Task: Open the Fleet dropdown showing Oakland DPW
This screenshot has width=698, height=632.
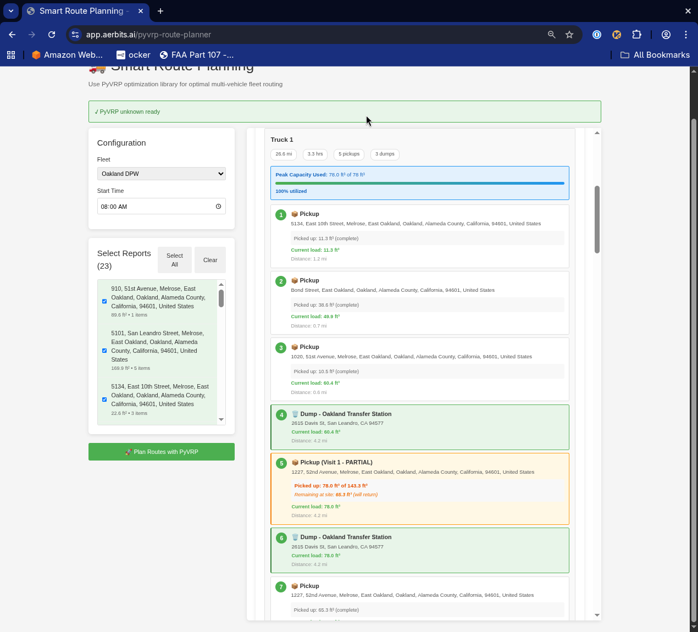Action: click(x=161, y=174)
